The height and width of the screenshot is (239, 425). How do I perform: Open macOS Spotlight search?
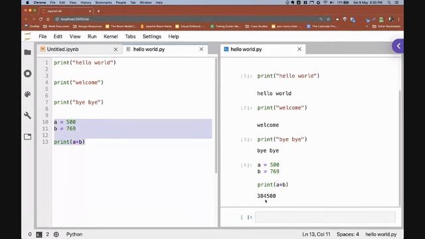389,3
